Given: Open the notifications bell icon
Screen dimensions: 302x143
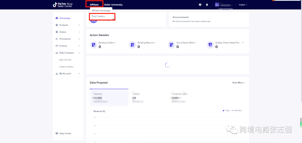Looking at the screenshot, I should coord(207,5).
